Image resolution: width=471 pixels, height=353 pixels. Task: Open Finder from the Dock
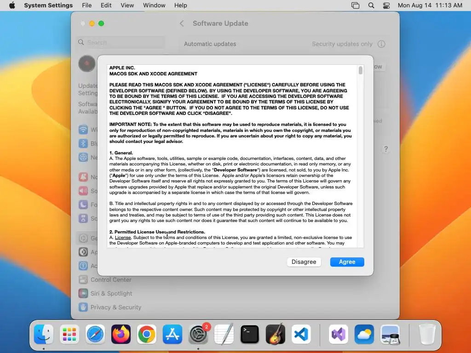[x=44, y=334]
